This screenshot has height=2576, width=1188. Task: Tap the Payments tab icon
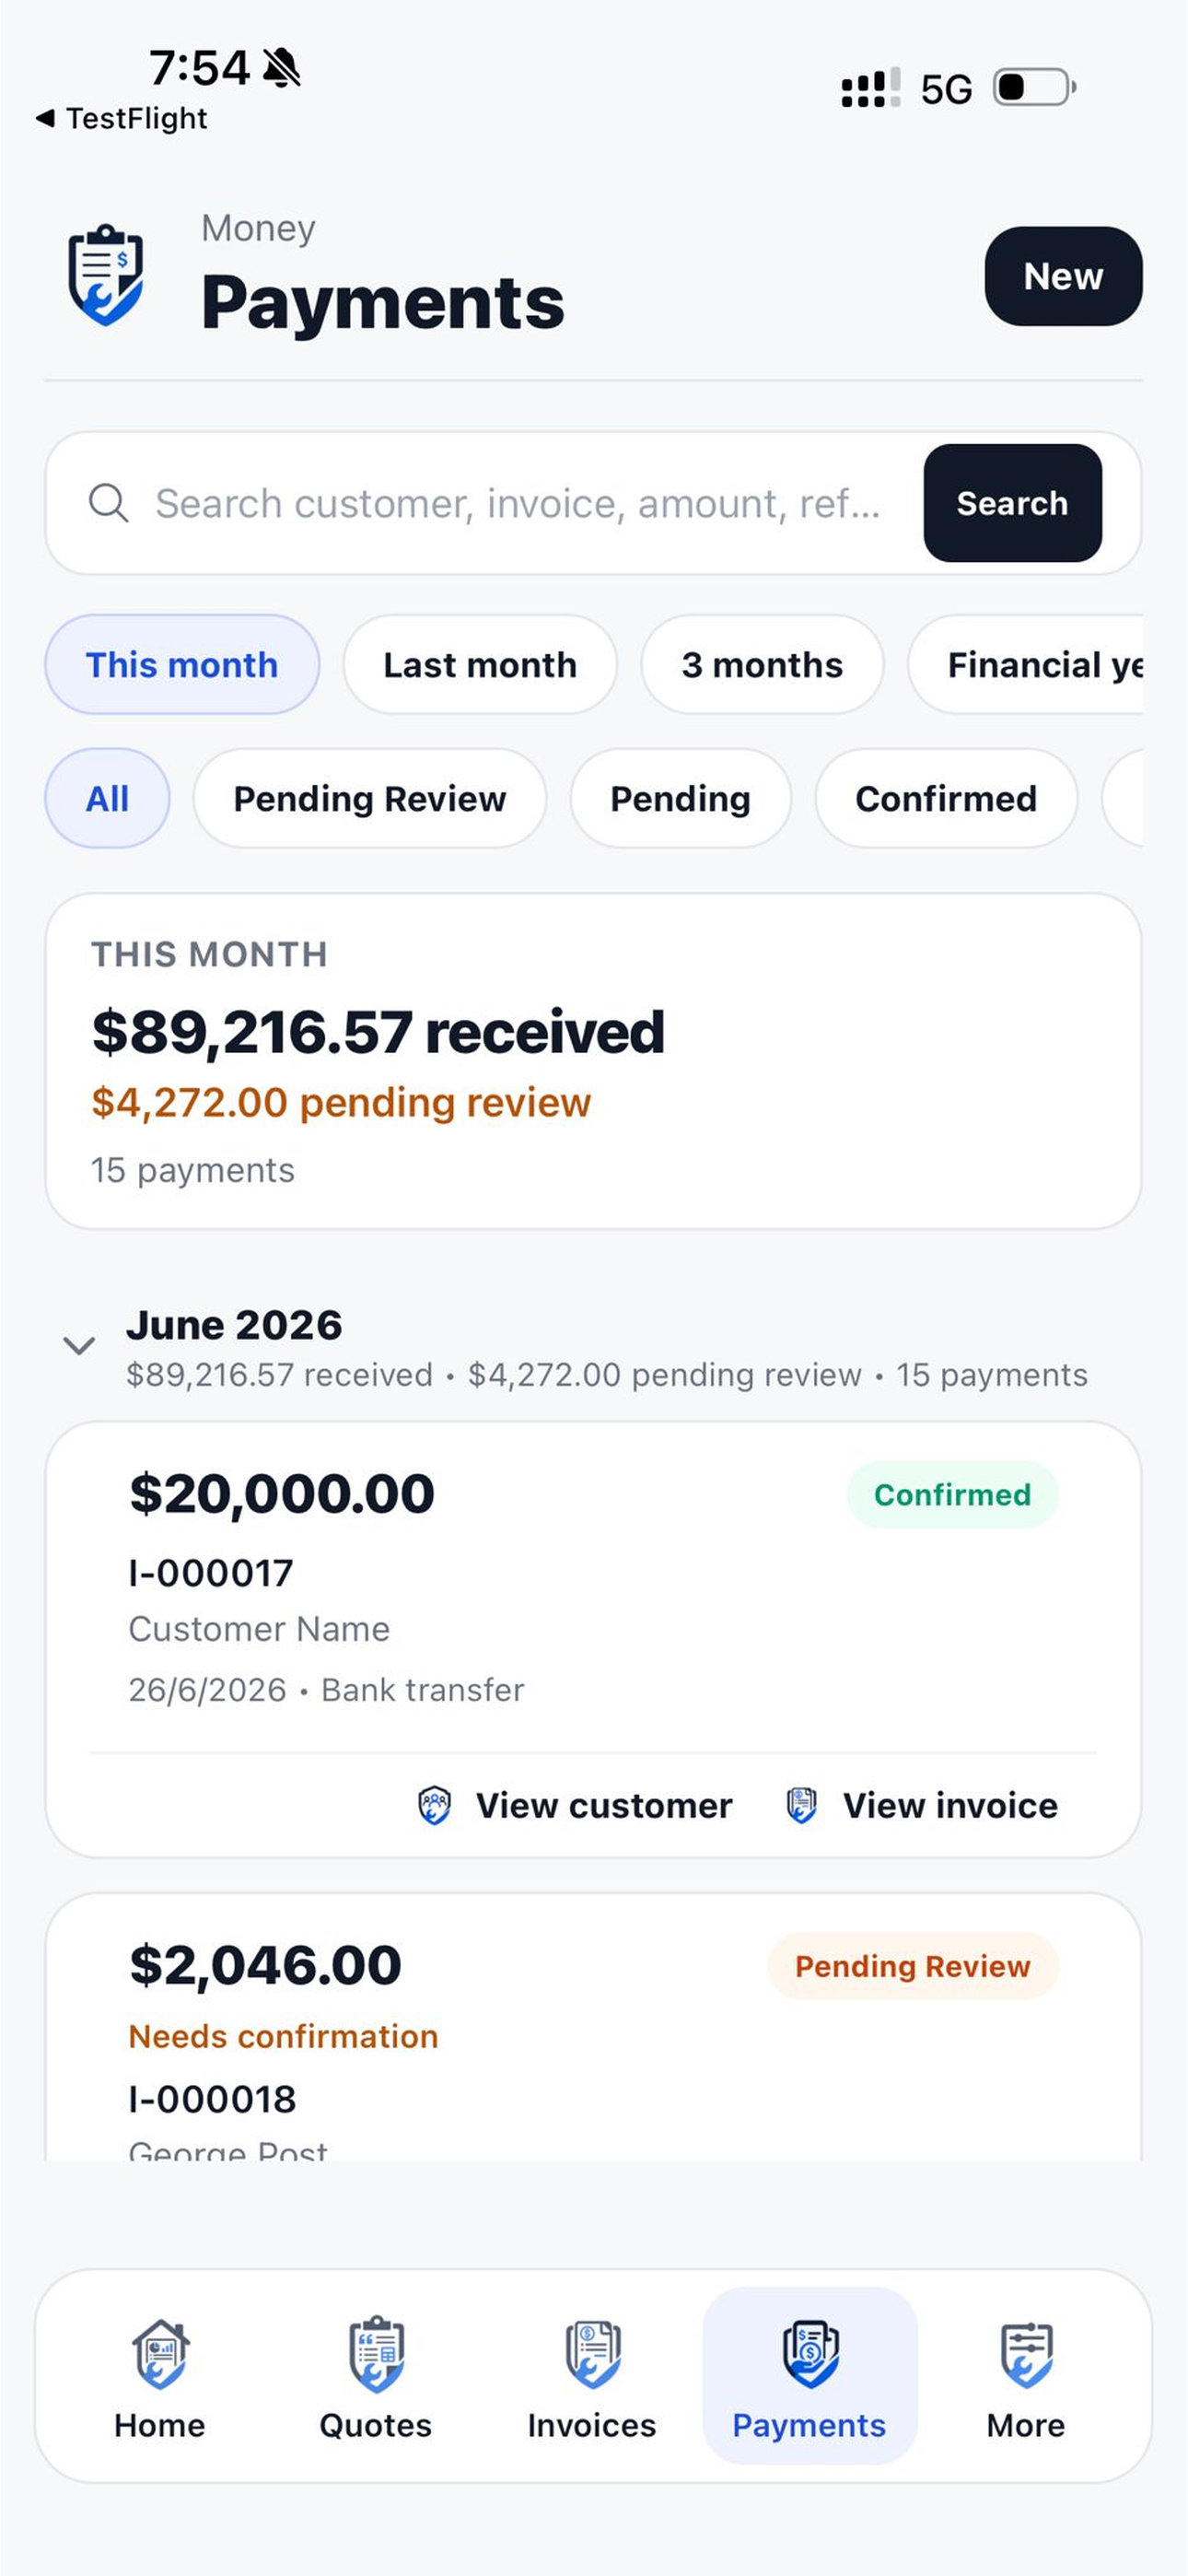[x=810, y=2354]
